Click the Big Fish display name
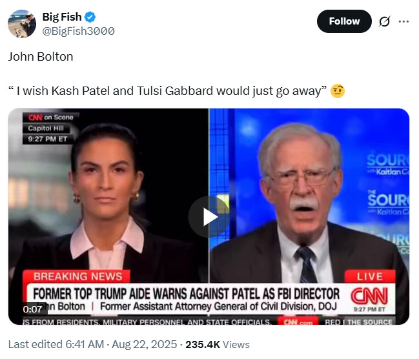The height and width of the screenshot is (359, 419). (x=62, y=17)
